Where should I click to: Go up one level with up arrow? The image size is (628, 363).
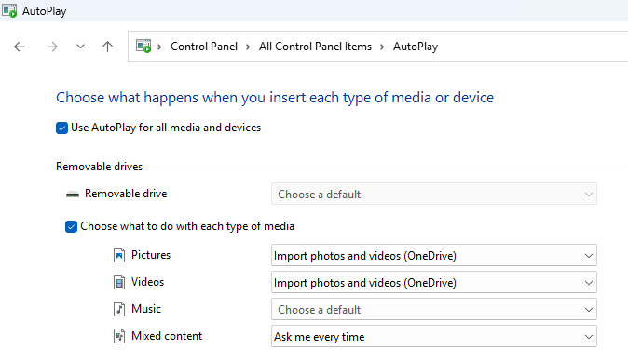point(107,47)
